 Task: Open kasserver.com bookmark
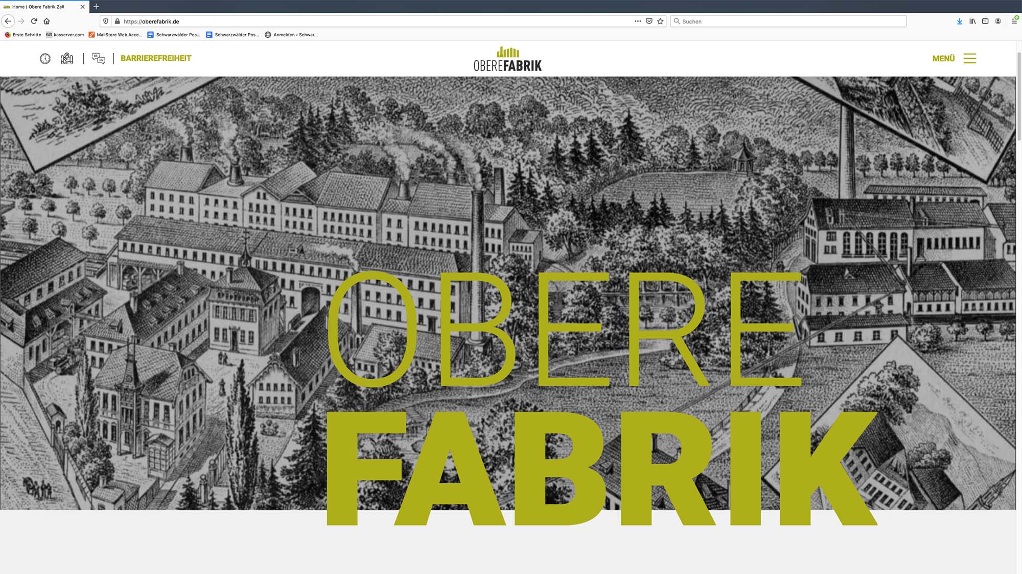(65, 35)
